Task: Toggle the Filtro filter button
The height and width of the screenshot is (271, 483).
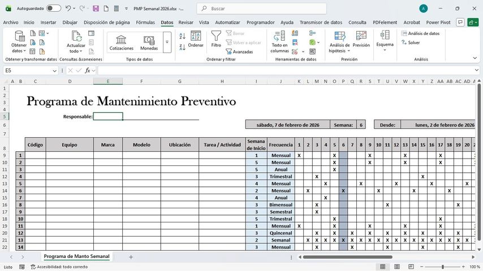Action: [216, 40]
